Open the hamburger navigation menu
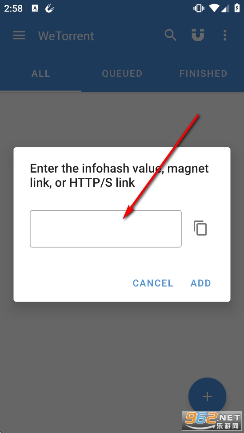 19,35
